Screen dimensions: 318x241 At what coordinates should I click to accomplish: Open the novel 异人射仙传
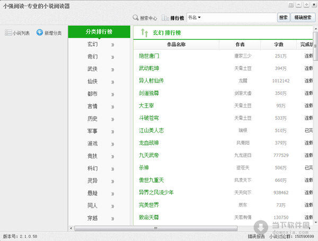pos(151,81)
